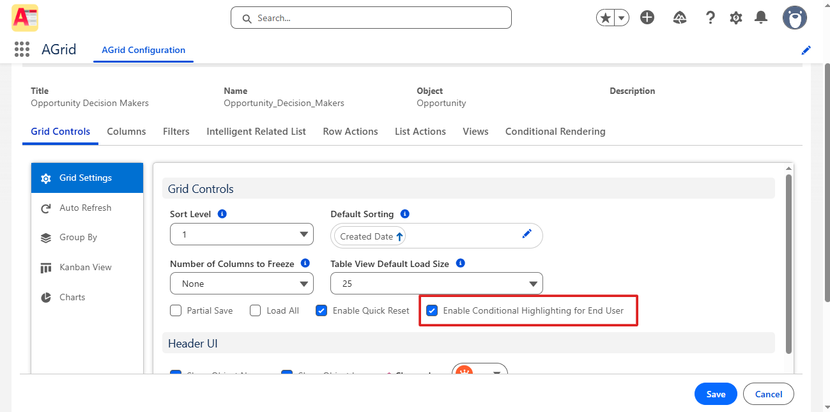Screen dimensions: 830x412
Task: Click Number of Columns to Freeze info icon
Action: point(305,263)
